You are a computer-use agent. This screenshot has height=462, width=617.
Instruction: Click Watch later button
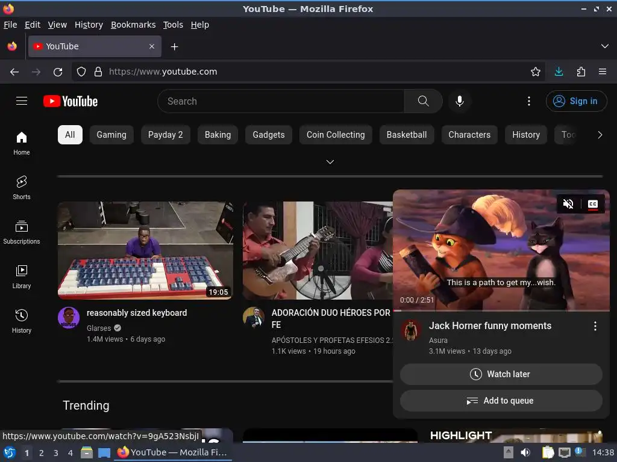coord(501,374)
